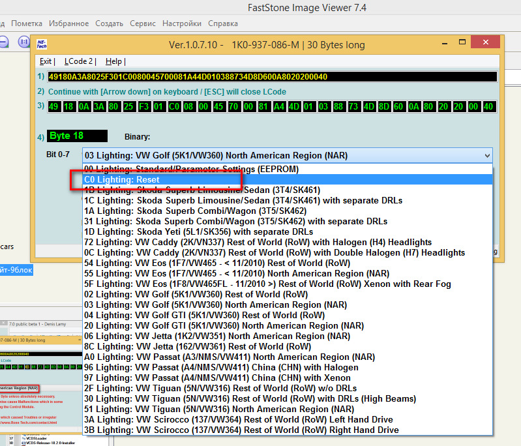Select last byte box 40 in row 3
This screenshot has width=521, height=446.
(488, 107)
